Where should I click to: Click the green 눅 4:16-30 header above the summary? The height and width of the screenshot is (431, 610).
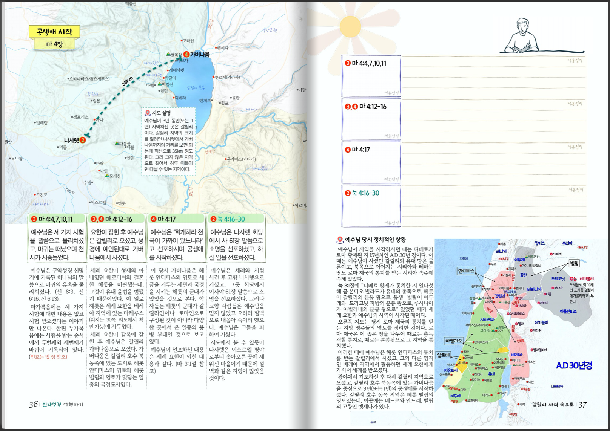[236, 219]
